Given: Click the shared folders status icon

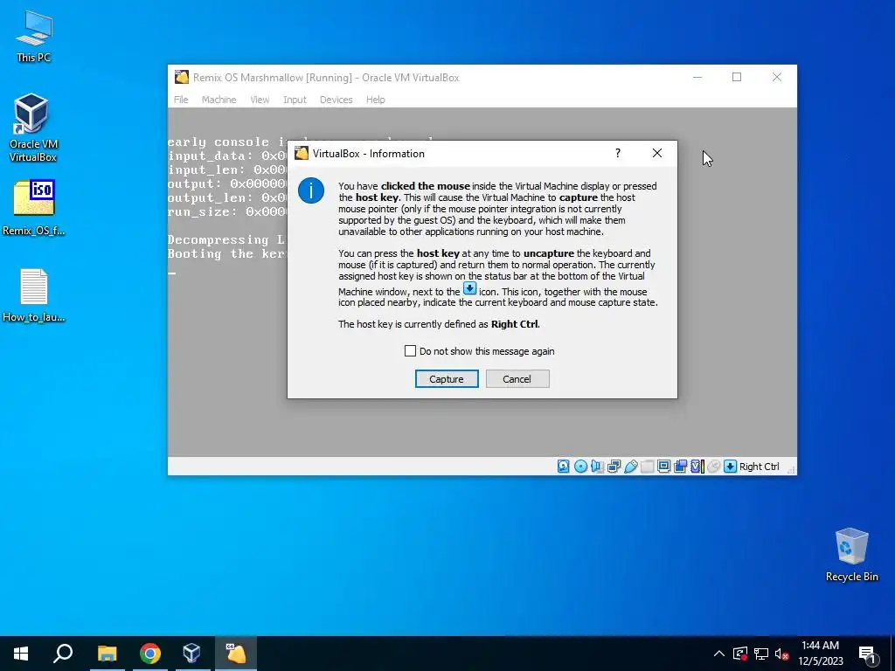Looking at the screenshot, I should [x=648, y=467].
